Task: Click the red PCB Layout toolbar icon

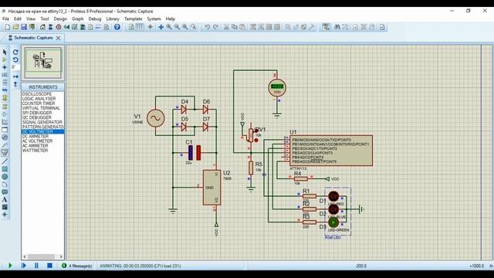Action: (59, 27)
